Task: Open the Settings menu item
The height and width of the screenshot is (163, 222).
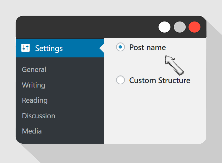Action: pyautogui.click(x=59, y=48)
